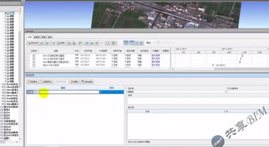
Task: Click the Add Task button in TimeLiner toolbar
Action: (x=33, y=43)
